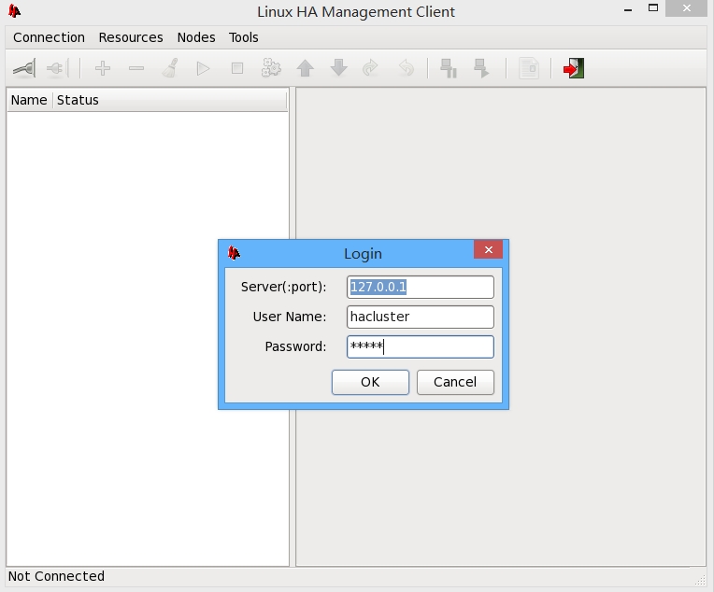Minimize the Linux HA Management Client window

tap(628, 9)
